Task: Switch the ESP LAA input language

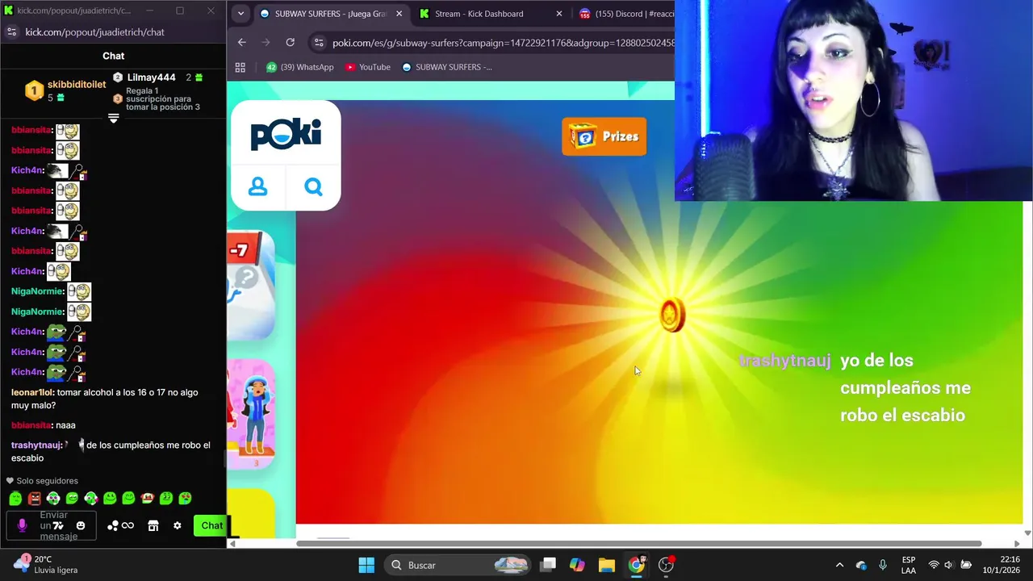Action: tap(909, 565)
